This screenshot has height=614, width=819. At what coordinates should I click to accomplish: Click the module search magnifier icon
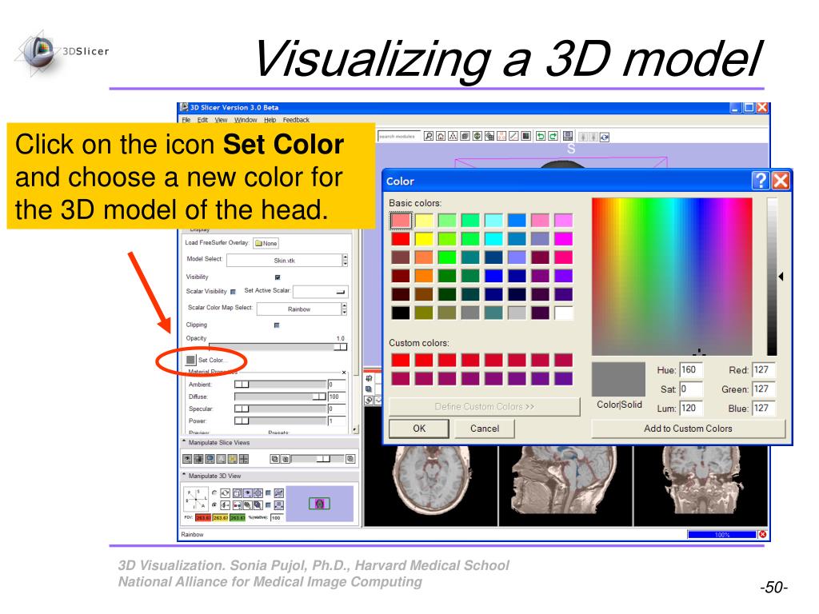429,136
